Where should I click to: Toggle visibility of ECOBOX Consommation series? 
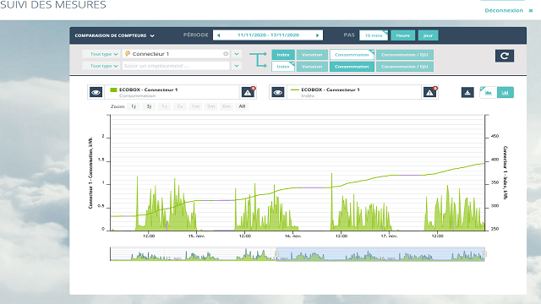[96, 92]
